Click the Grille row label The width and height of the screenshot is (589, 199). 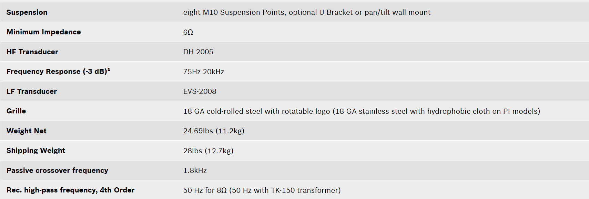[16, 111]
